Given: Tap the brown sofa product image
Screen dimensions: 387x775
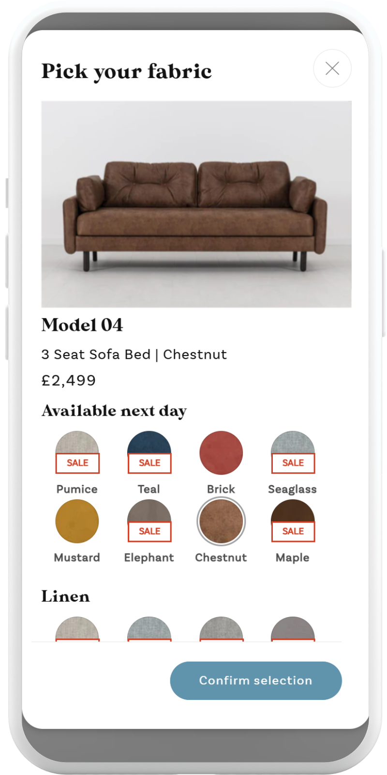Looking at the screenshot, I should point(196,204).
